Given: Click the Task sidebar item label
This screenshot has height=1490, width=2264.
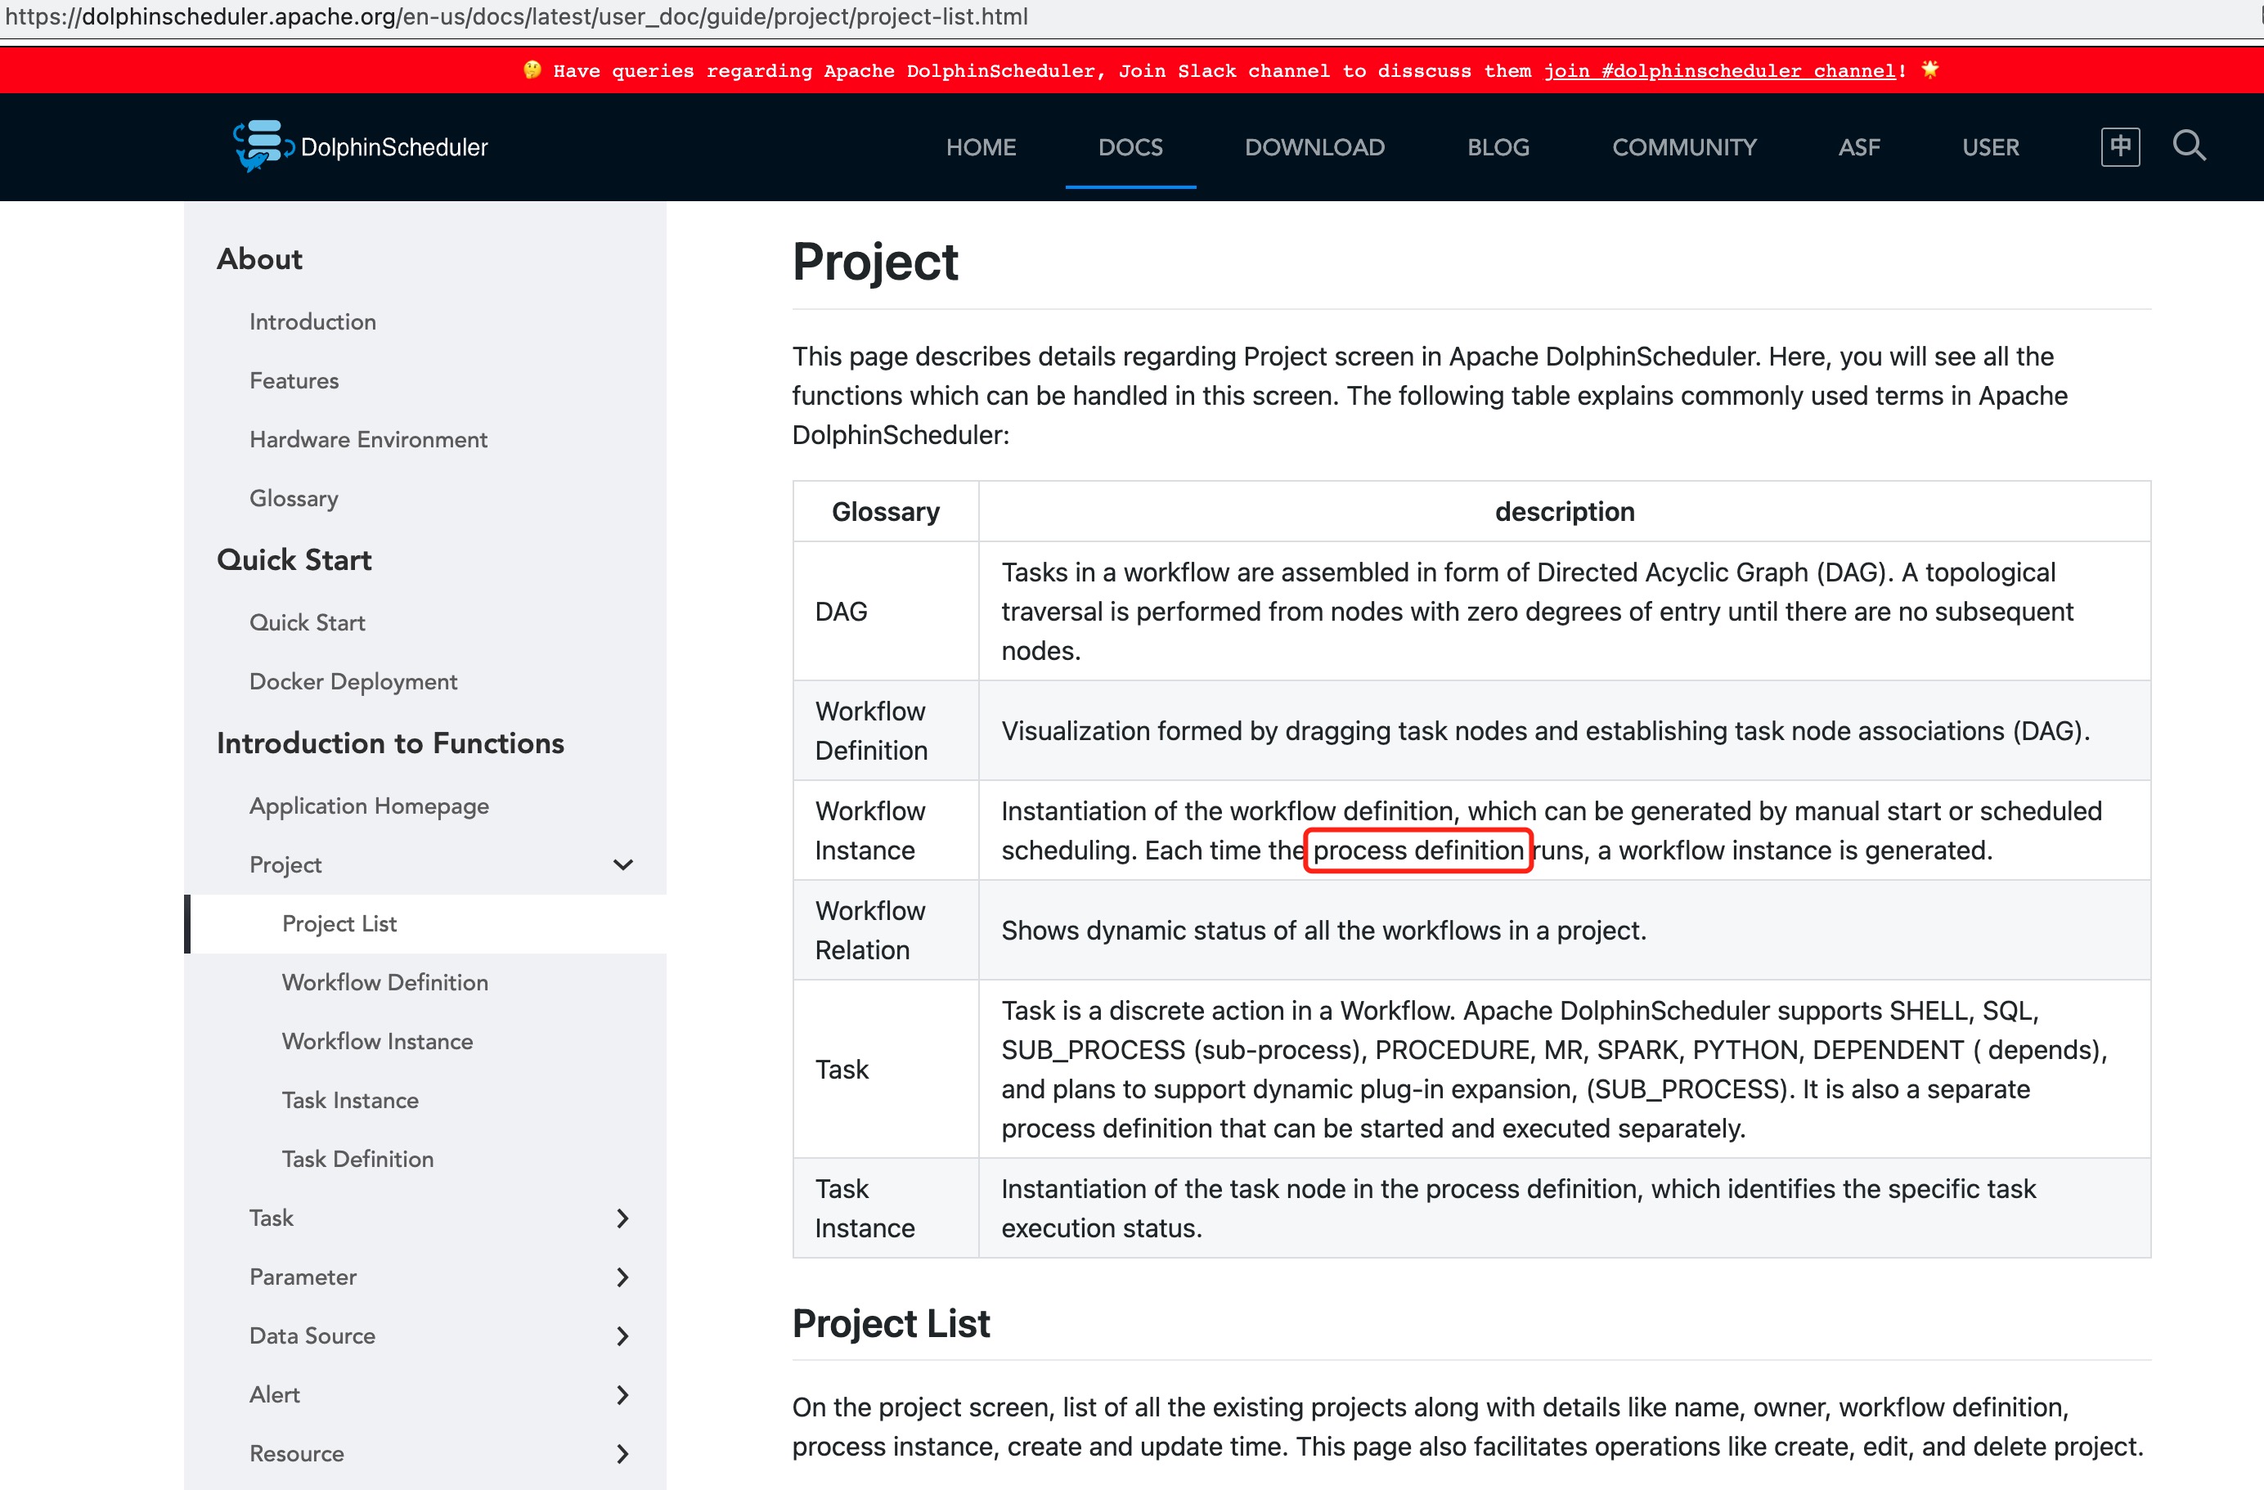Looking at the screenshot, I should tap(271, 1218).
